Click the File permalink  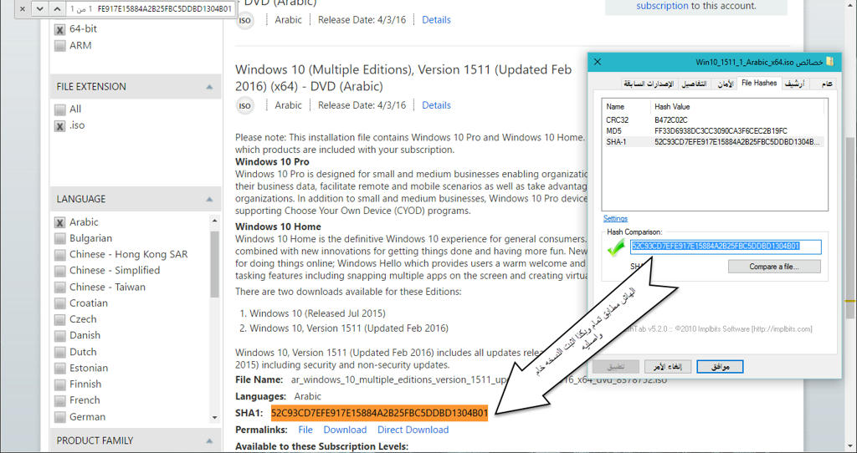point(305,430)
